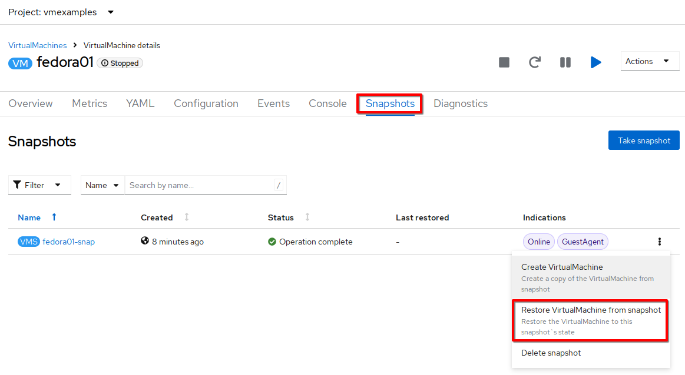The height and width of the screenshot is (375, 685).
Task: Sort by Name ascending arrow
Action: point(54,217)
